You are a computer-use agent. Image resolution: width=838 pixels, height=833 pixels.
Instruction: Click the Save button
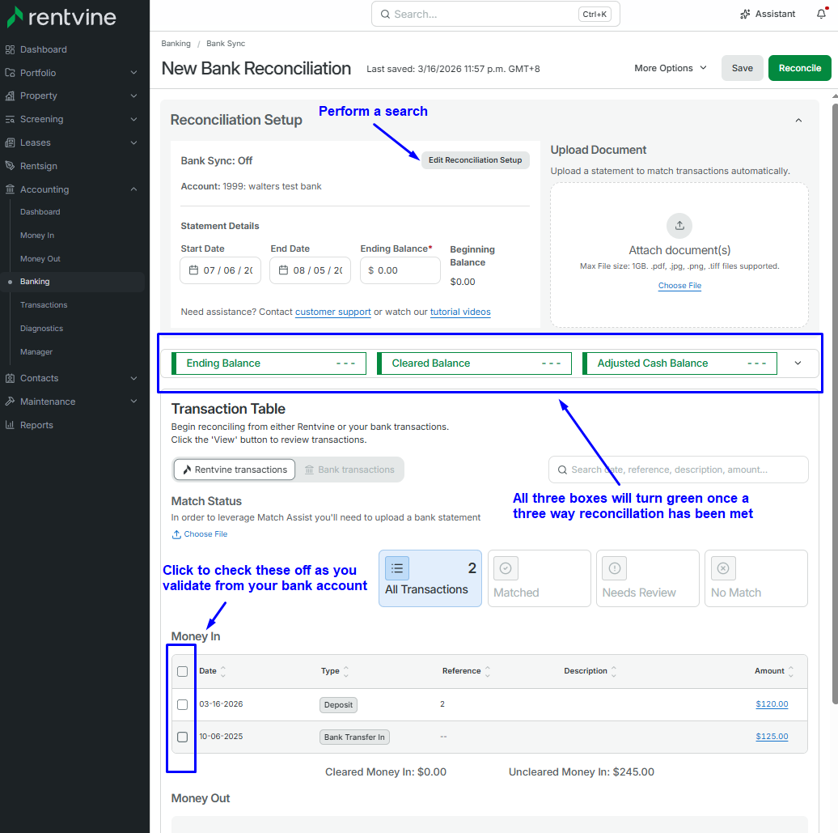pyautogui.click(x=742, y=68)
